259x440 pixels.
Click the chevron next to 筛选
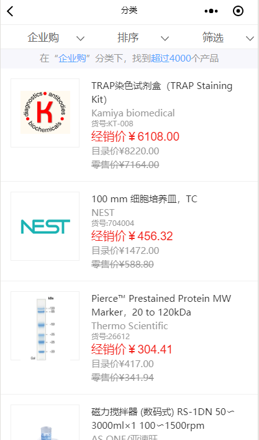(x=250, y=39)
